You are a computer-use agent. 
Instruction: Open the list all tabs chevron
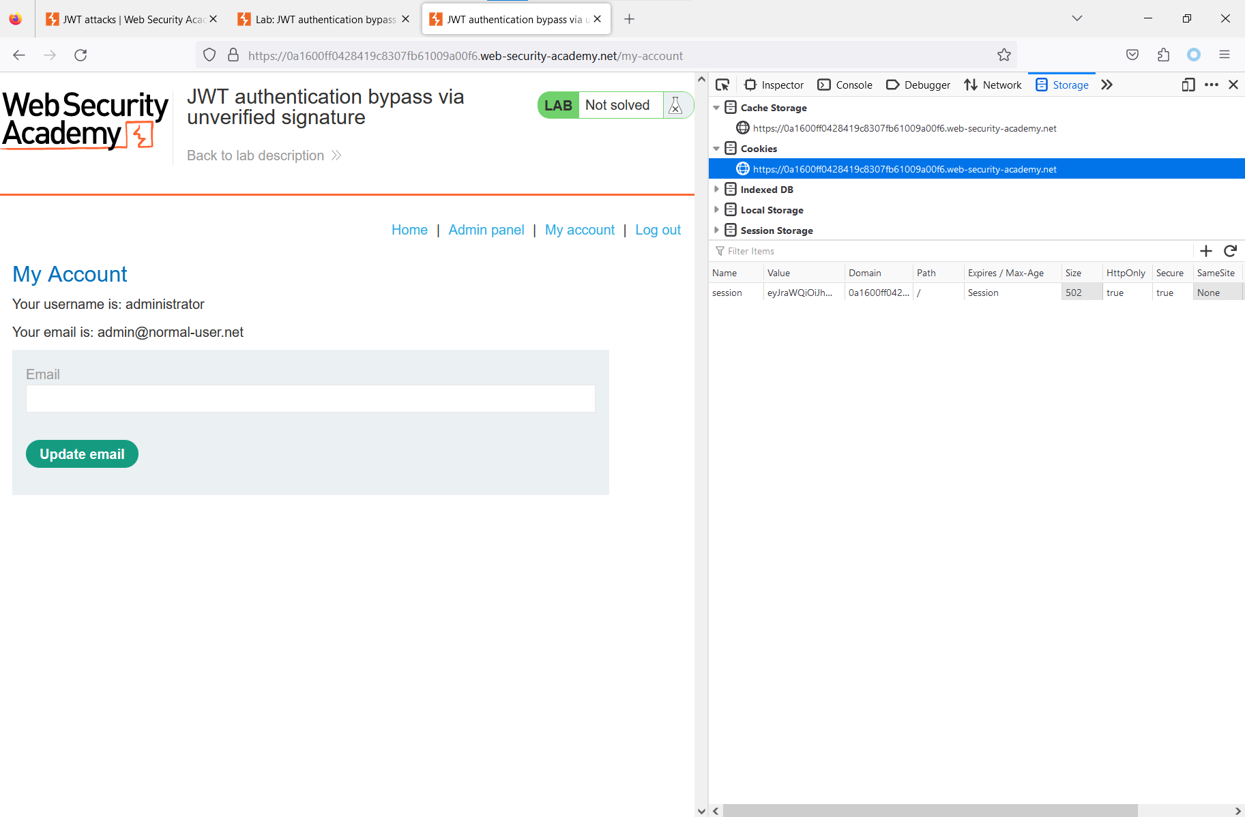[x=1077, y=18]
